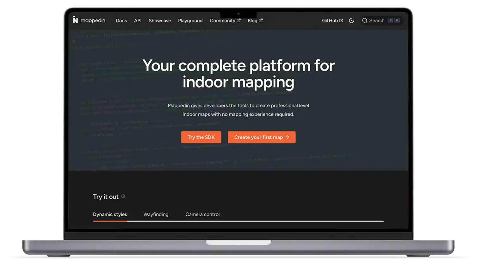The image size is (477, 263).
Task: Click the Mappedin logo
Action: pos(89,20)
